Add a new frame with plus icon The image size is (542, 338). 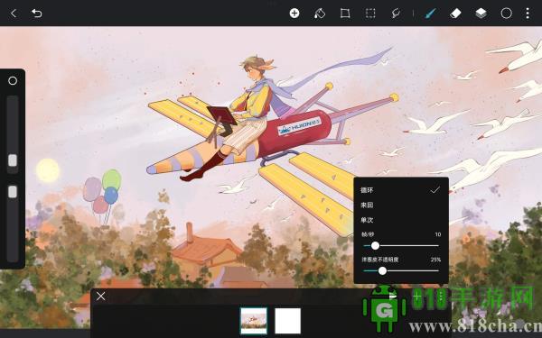point(417,297)
